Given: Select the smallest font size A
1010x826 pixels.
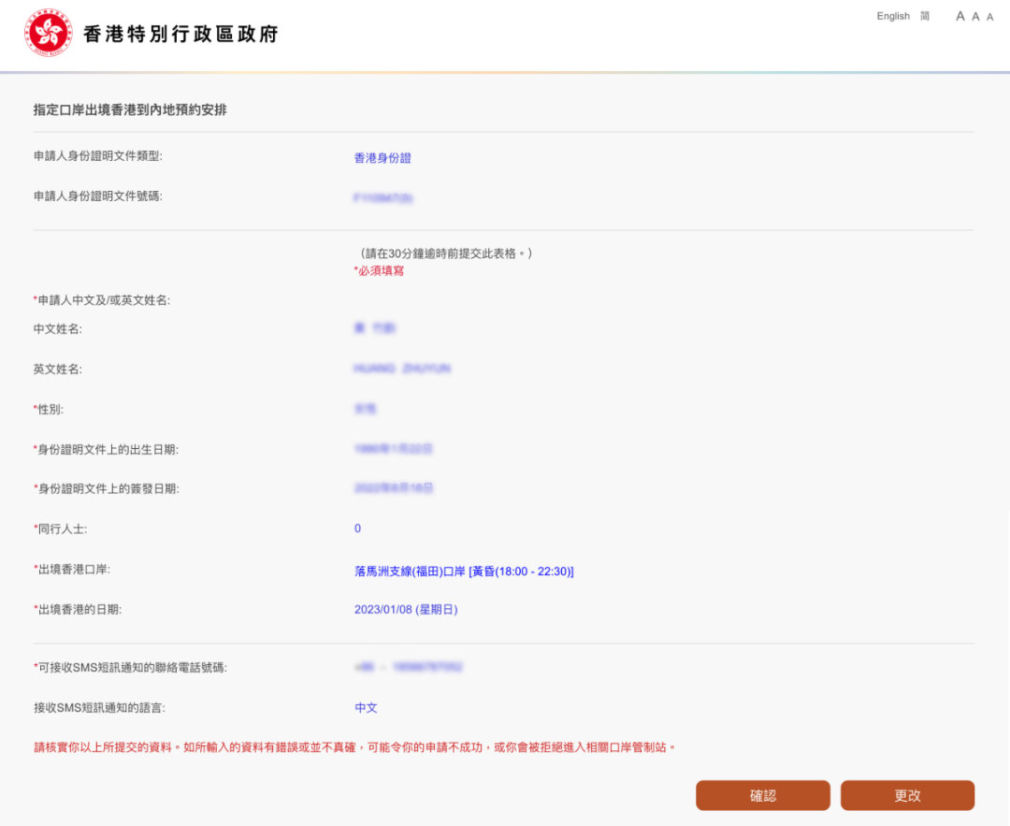Looking at the screenshot, I should click(990, 18).
